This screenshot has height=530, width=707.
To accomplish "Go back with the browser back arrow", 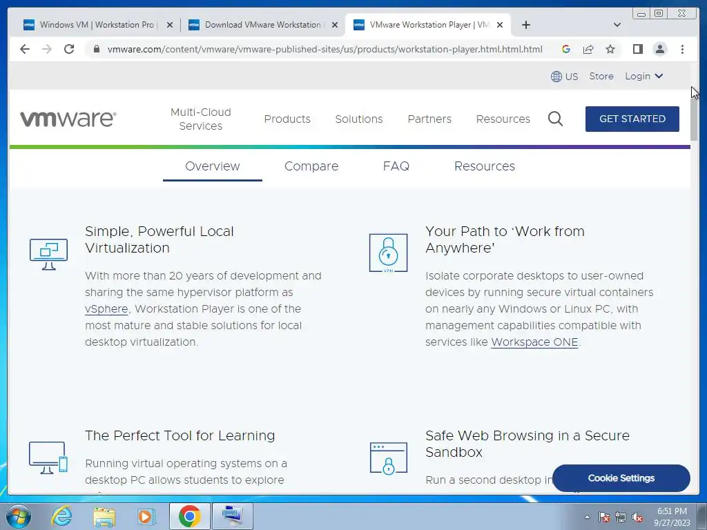I will coord(25,49).
